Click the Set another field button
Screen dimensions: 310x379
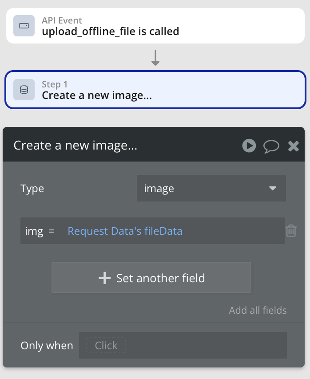coord(151,278)
